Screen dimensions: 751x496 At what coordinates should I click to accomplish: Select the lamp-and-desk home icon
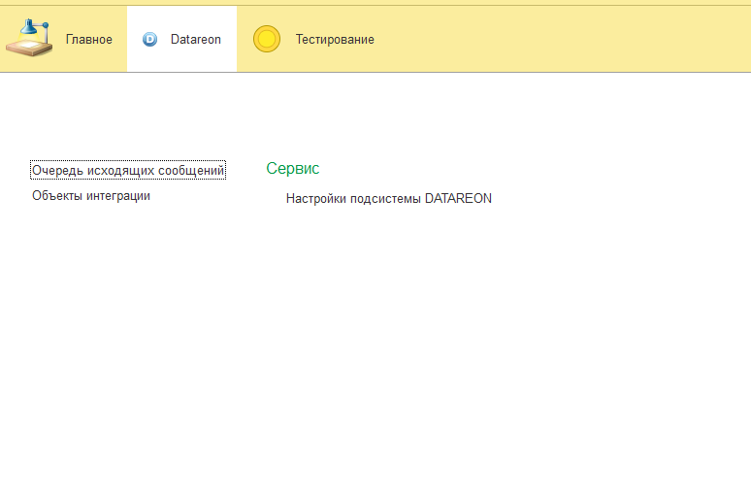pyautogui.click(x=29, y=37)
